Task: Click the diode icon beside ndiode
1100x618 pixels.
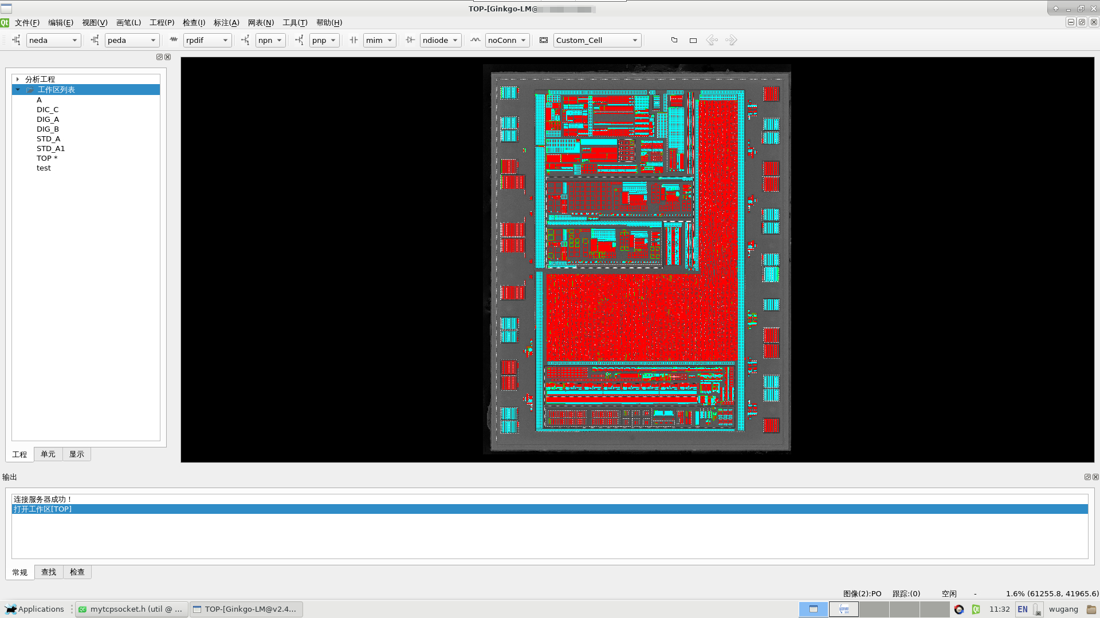Action: [410, 40]
